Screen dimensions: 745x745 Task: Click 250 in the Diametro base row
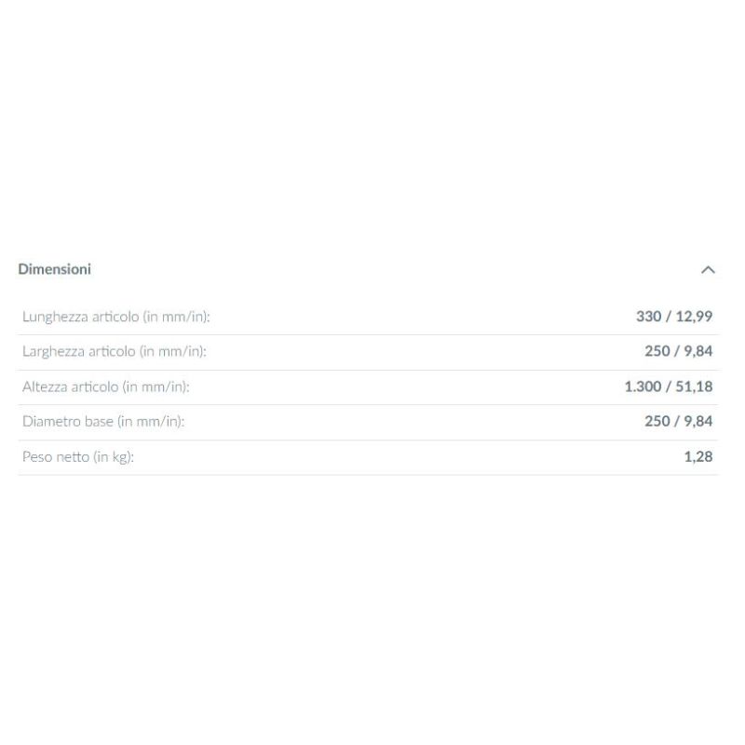657,422
